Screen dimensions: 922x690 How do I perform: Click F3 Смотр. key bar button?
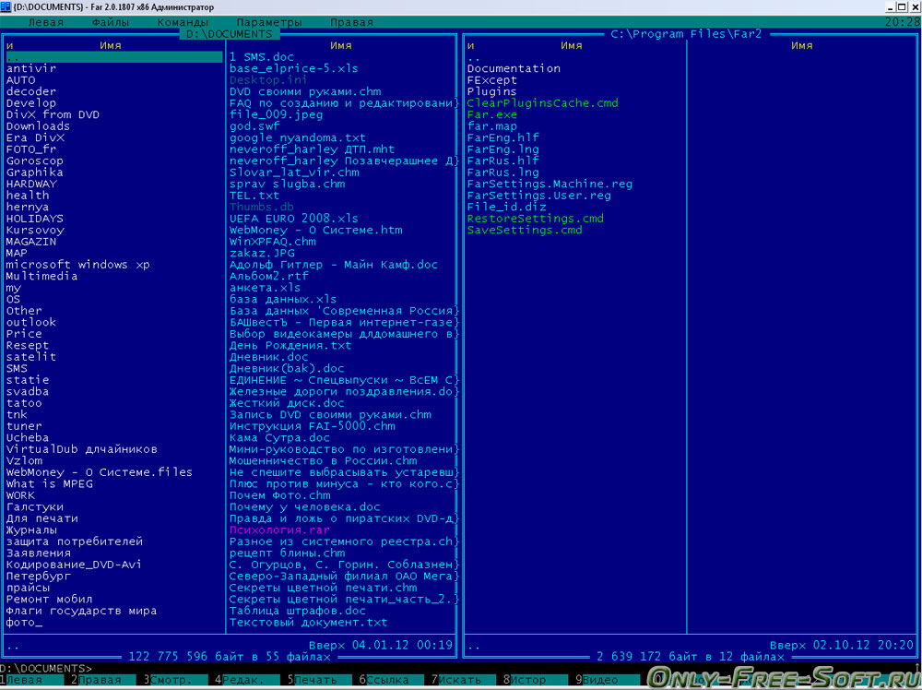point(176,680)
